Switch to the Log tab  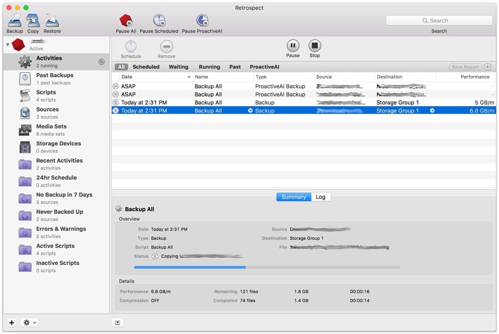point(320,197)
